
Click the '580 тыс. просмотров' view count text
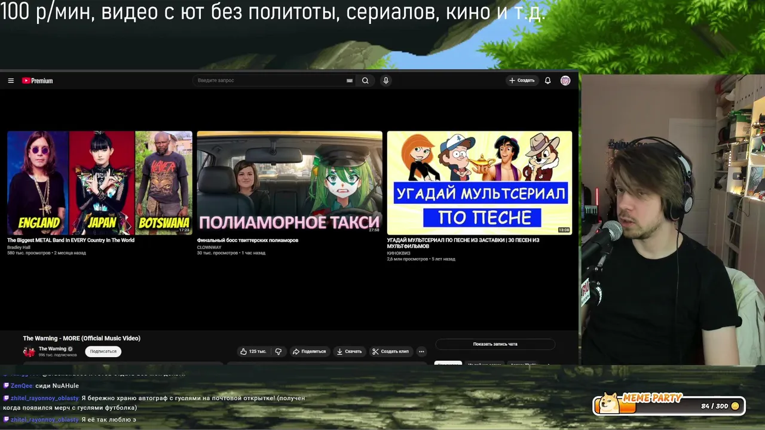(x=29, y=253)
